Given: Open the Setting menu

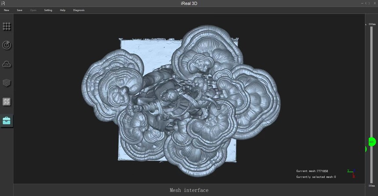Looking at the screenshot, I should coord(48,10).
